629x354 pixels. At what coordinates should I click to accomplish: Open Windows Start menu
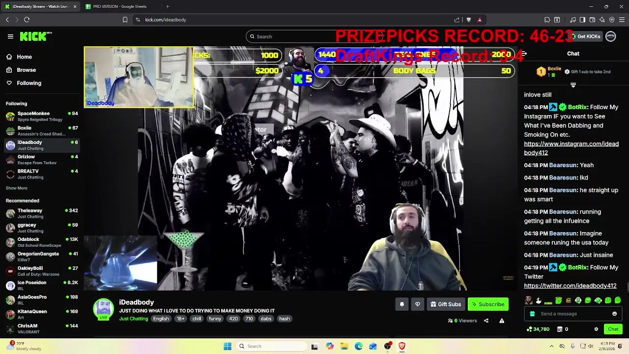[228, 346]
